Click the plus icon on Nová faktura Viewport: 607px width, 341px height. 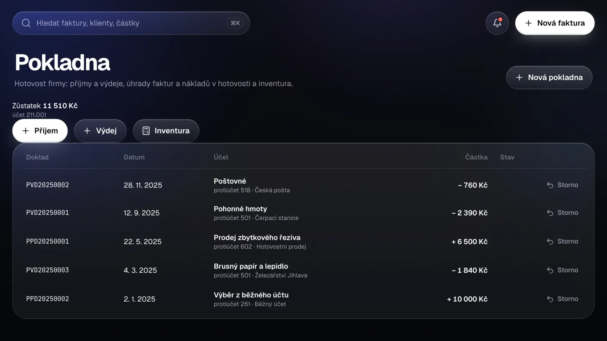pos(528,23)
